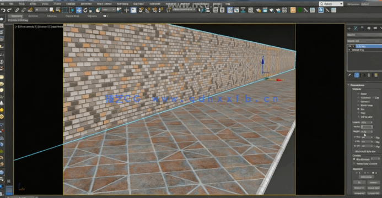Open the Configure Modifier Sets icon
Viewport: 382px width, 198px height.
(376, 75)
